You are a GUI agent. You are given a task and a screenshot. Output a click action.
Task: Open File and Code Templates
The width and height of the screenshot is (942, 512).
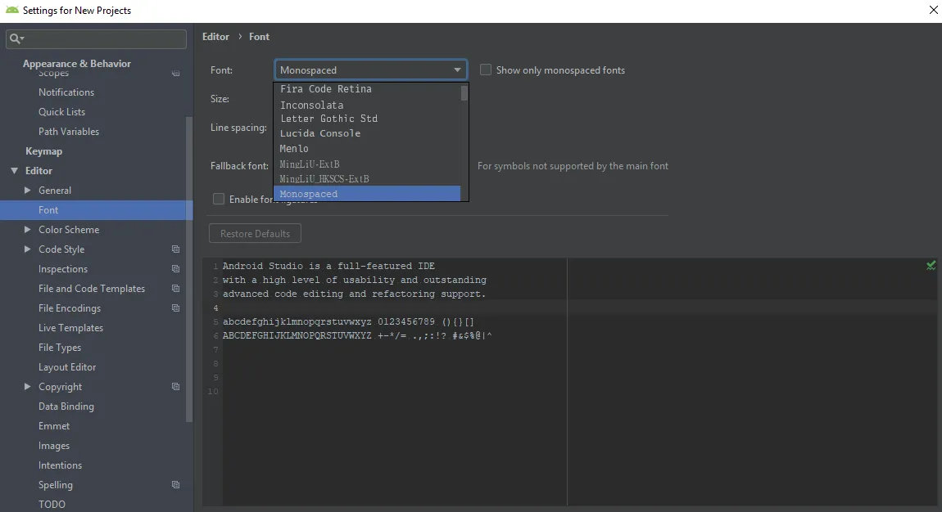click(92, 289)
